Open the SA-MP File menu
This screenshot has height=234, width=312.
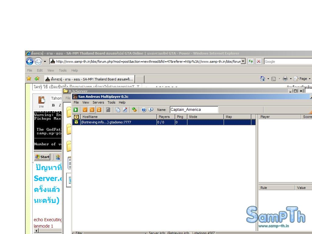[x=76, y=102]
